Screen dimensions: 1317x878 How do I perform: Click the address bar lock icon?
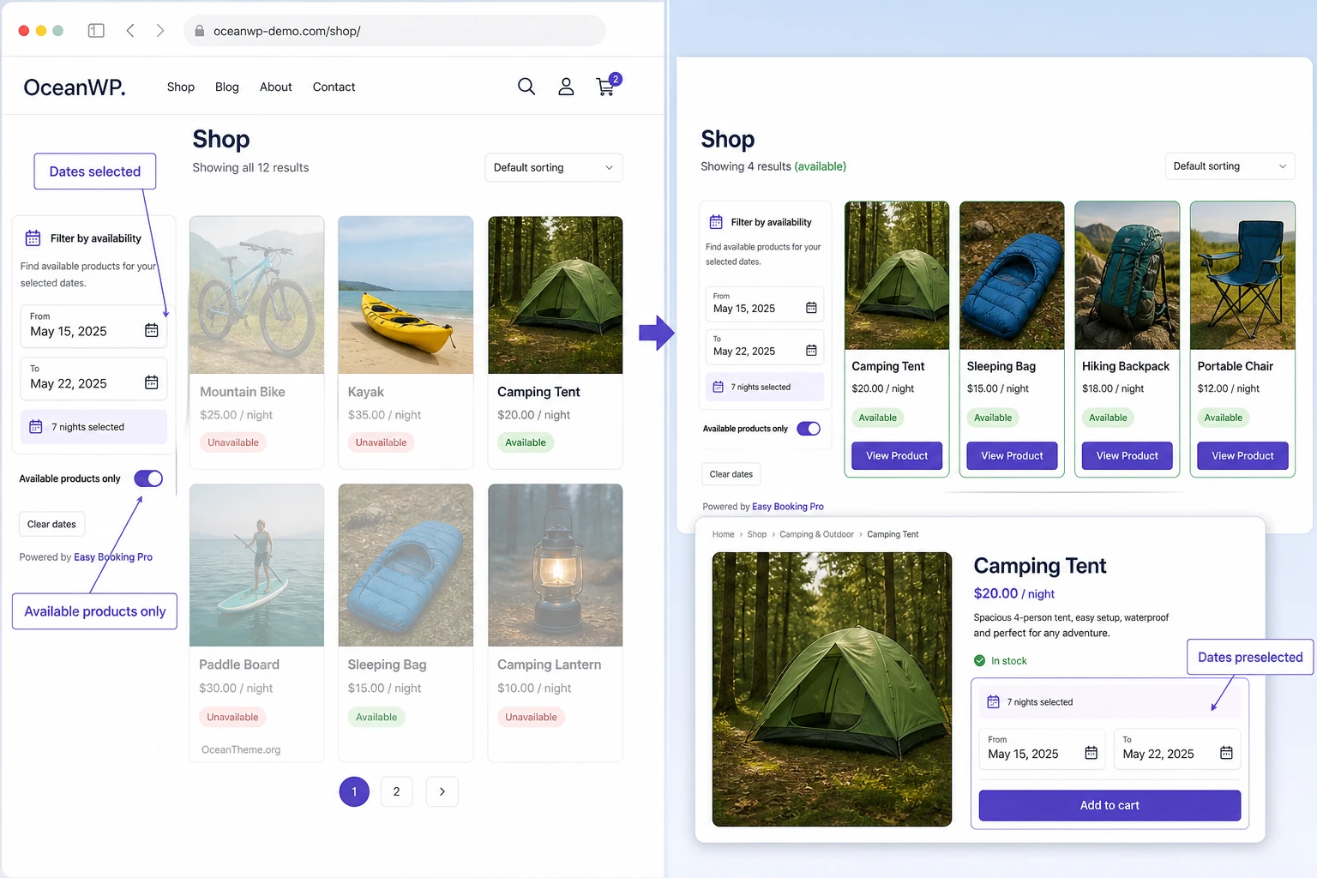[x=200, y=31]
